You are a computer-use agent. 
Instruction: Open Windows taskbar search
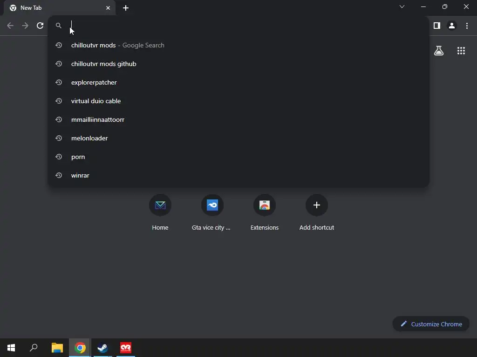34,348
